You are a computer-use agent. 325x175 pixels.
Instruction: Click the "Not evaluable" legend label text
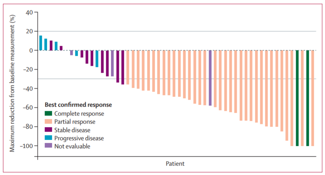pyautogui.click(x=72, y=146)
